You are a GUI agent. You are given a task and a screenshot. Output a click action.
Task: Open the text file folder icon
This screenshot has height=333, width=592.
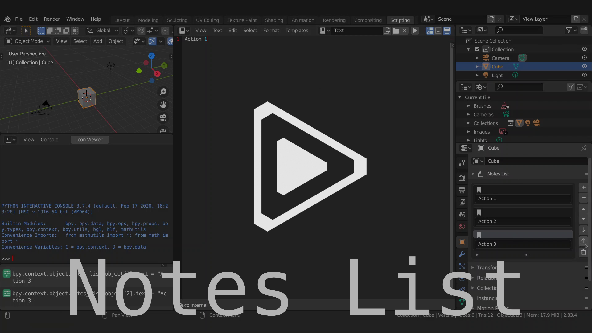tap(396, 31)
